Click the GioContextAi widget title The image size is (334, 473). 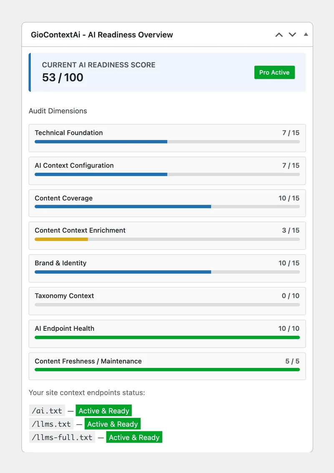[x=102, y=35]
